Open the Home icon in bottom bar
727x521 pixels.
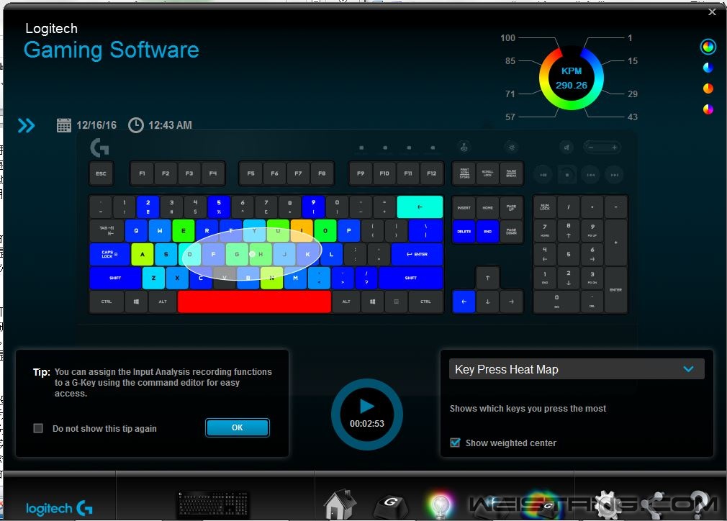pos(340,504)
